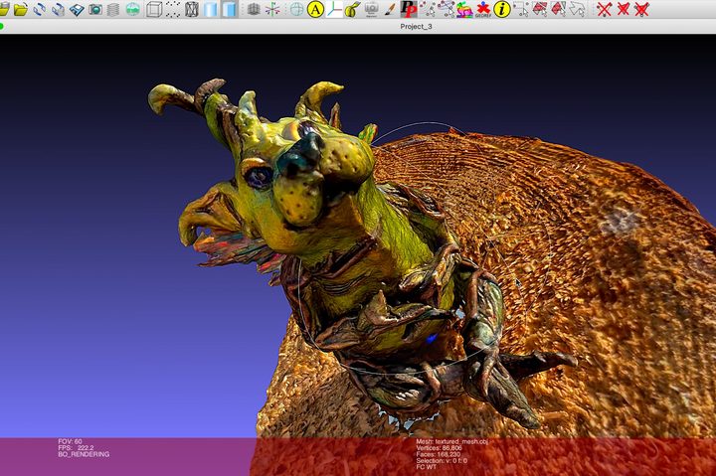Image resolution: width=716 pixels, height=476 pixels.
Task: Select the paintbrush Z-painting tool
Action: pos(390,9)
